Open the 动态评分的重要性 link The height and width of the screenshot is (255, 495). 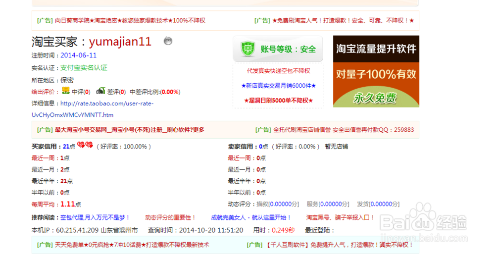pos(170,217)
